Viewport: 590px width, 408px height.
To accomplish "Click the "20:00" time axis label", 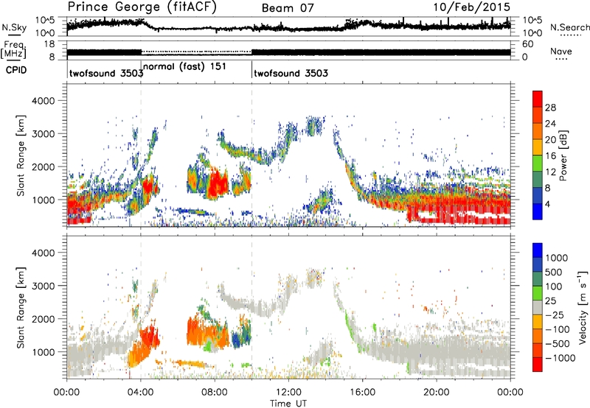I will click(x=437, y=393).
